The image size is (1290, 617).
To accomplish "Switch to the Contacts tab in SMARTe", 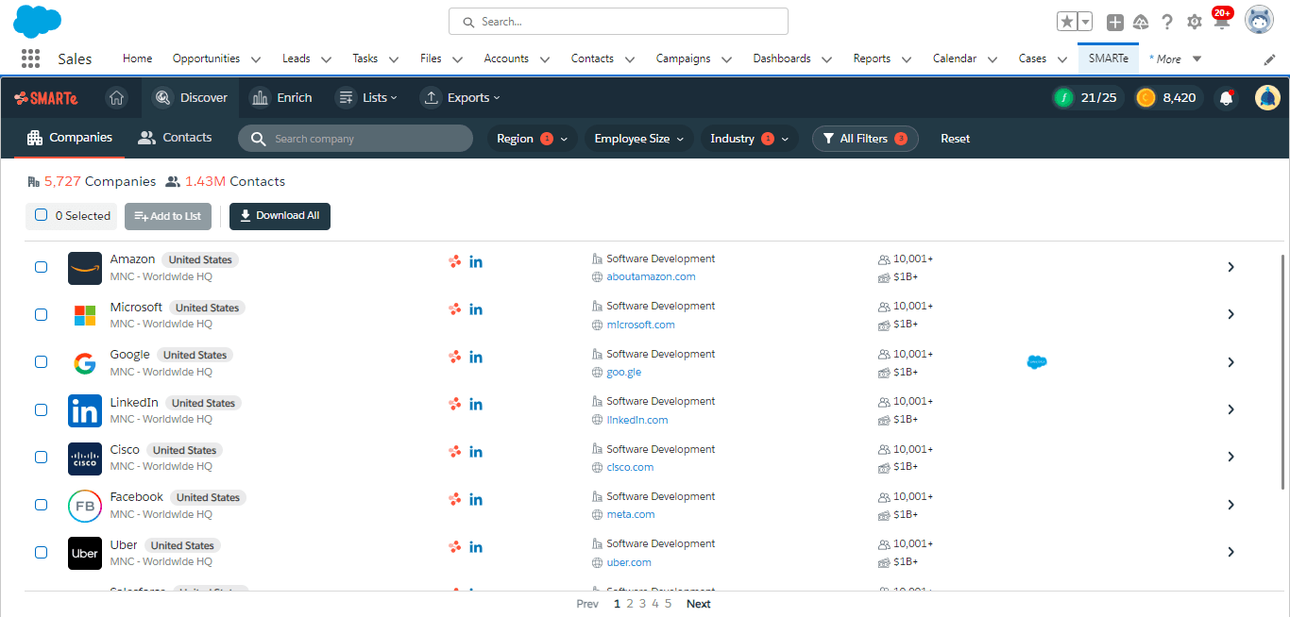I will pos(175,138).
